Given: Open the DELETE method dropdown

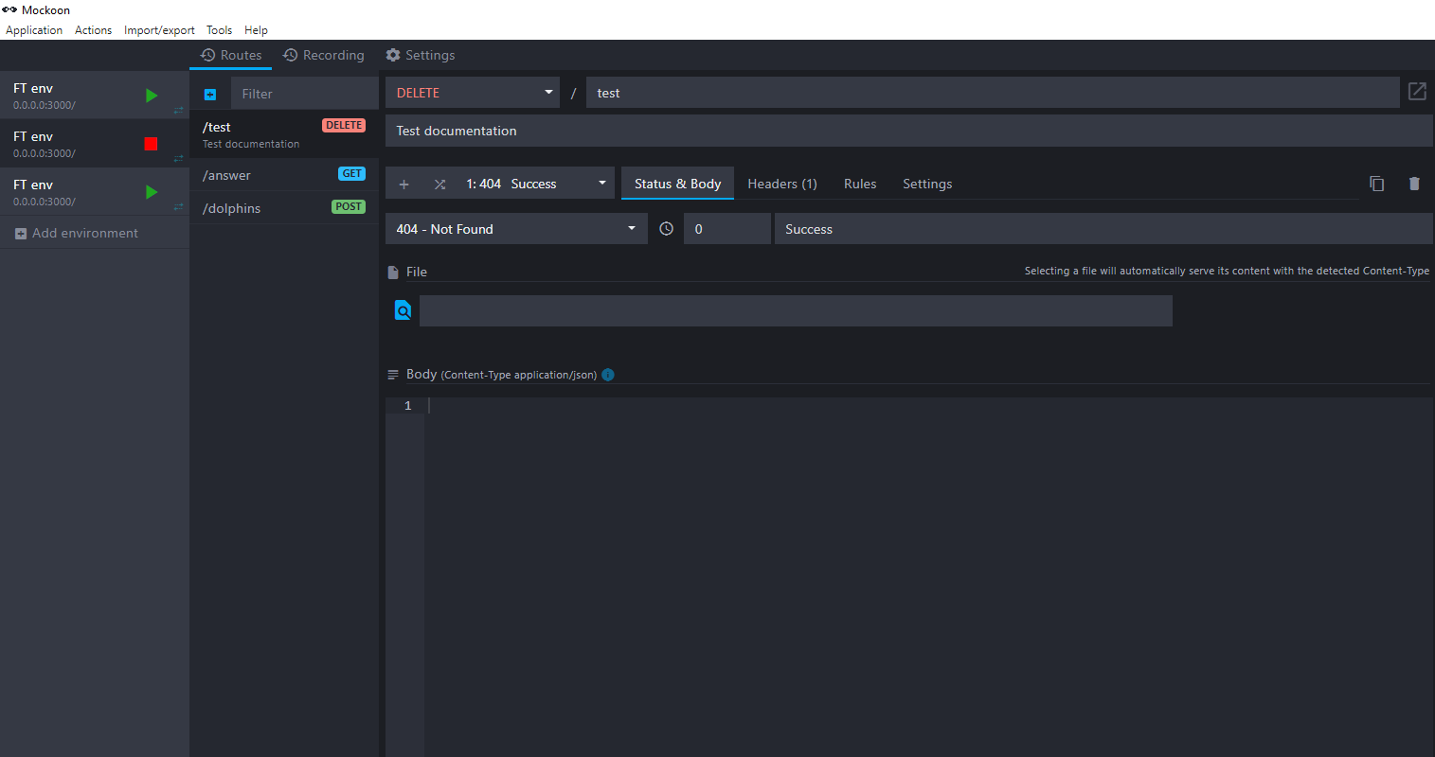Looking at the screenshot, I should pyautogui.click(x=472, y=92).
